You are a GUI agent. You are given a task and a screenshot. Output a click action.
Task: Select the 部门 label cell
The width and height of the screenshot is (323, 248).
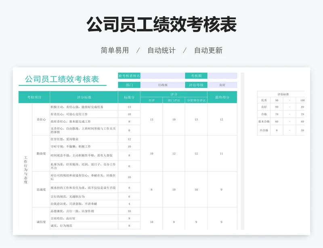129,85
